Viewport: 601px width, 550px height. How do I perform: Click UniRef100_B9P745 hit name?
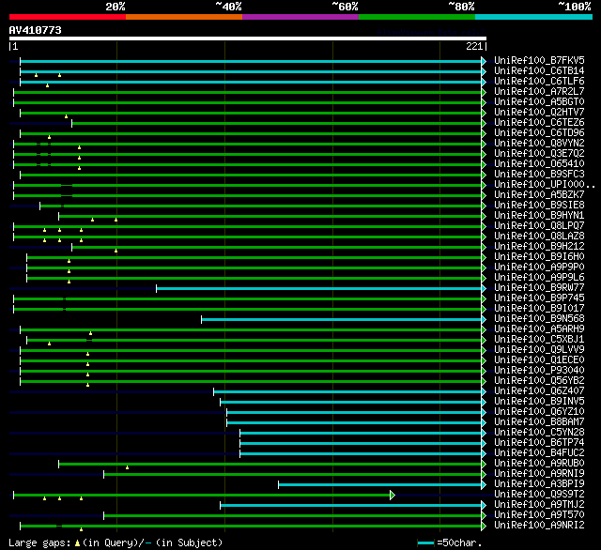click(539, 298)
